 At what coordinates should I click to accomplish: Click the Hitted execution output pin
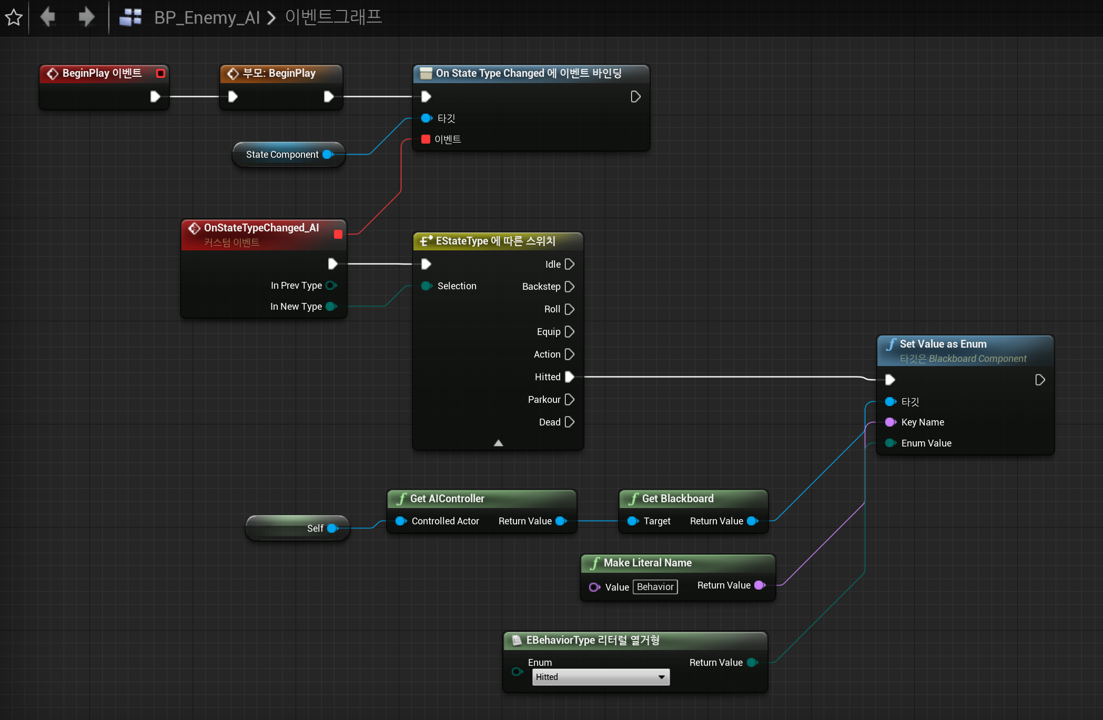pos(569,377)
